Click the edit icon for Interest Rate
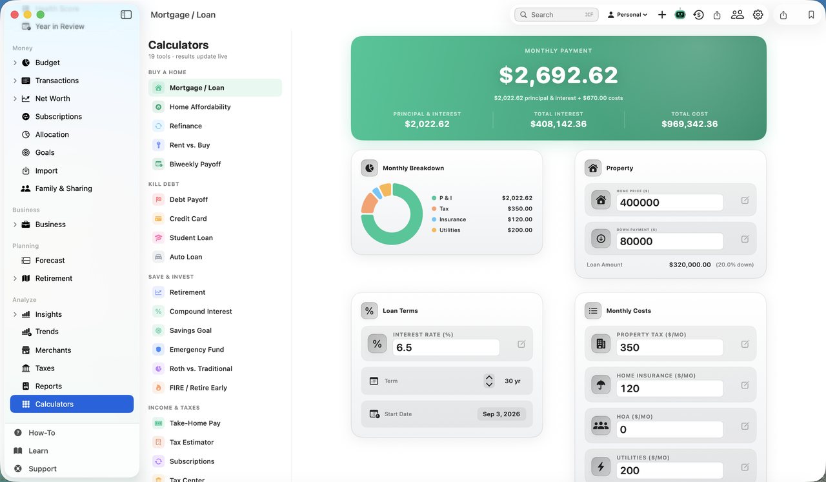826x482 pixels. pos(521,344)
